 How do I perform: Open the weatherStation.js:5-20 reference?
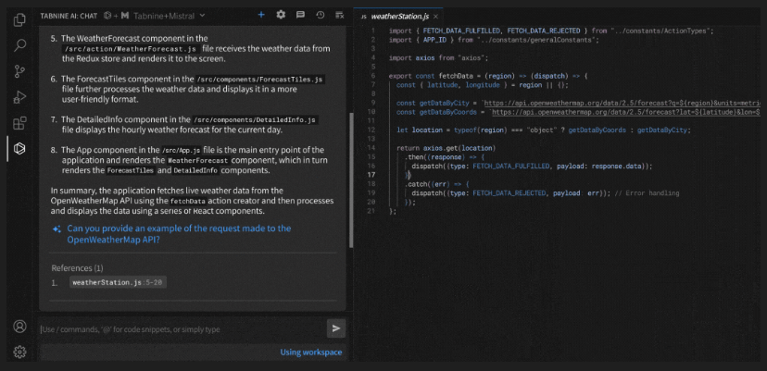pyautogui.click(x=118, y=282)
